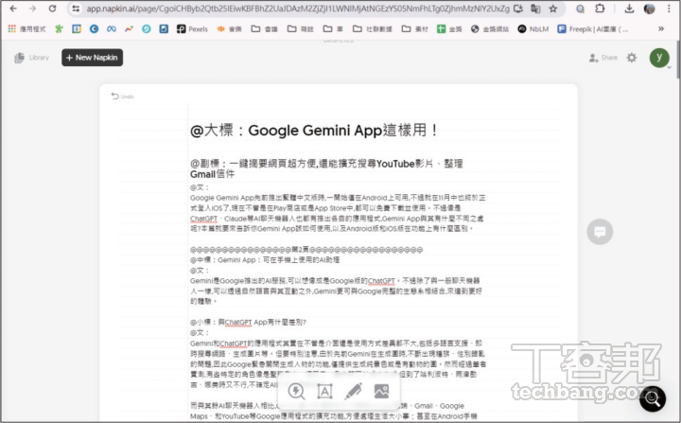681x423 pixels.
Task: Open the 素材 bookmark folder
Action: tap(414, 28)
